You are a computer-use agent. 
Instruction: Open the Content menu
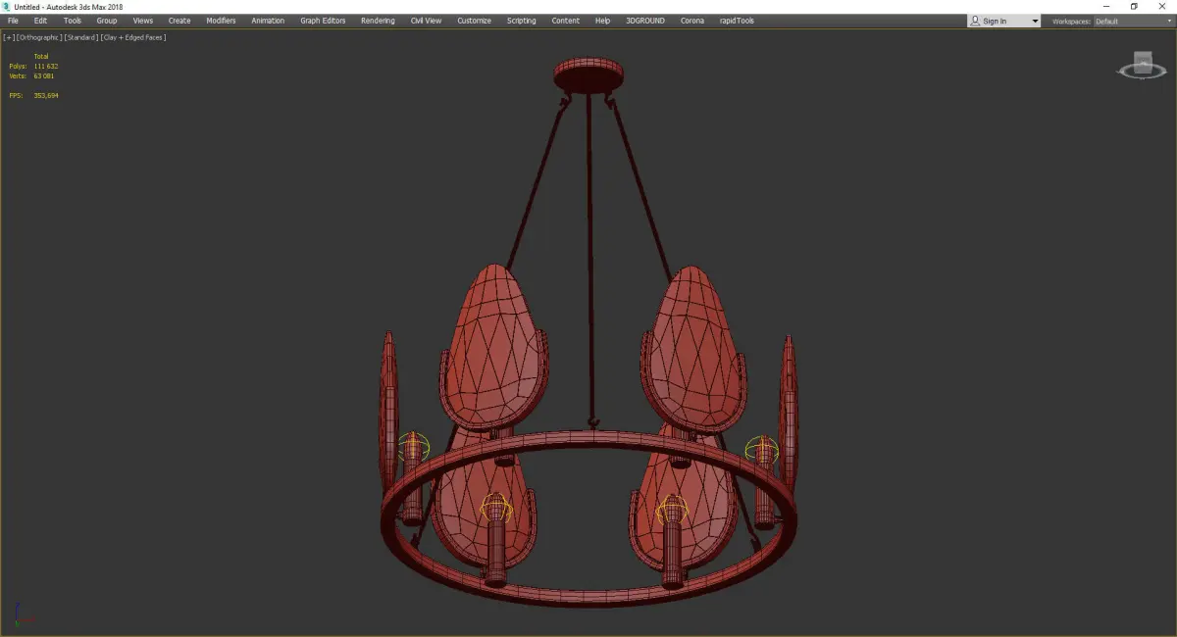pyautogui.click(x=565, y=21)
